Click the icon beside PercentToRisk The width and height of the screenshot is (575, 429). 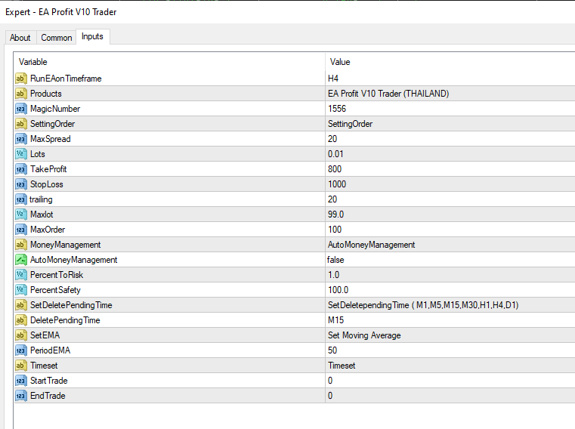21,275
